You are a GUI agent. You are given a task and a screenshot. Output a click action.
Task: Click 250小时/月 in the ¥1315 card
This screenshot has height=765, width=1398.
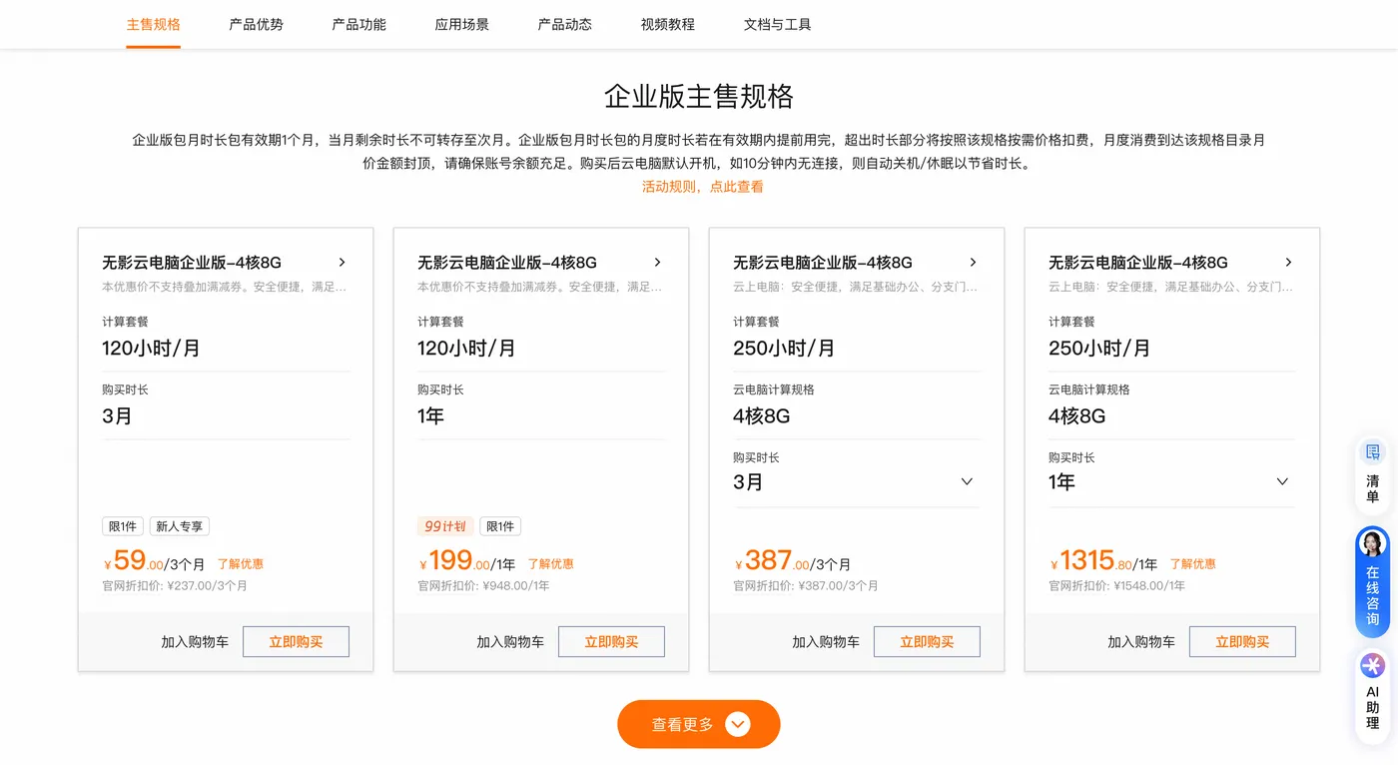tap(1099, 349)
